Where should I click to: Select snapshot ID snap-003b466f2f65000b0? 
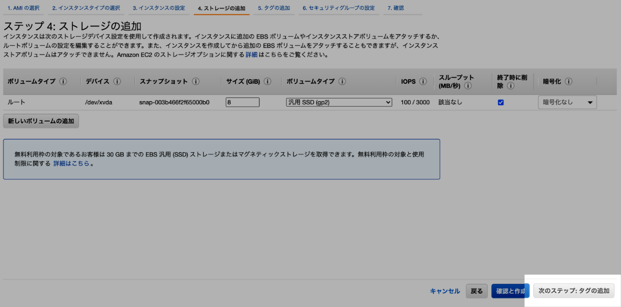tap(174, 102)
